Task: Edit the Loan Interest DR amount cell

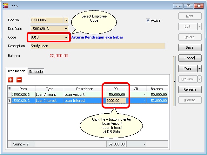Action: (116, 101)
